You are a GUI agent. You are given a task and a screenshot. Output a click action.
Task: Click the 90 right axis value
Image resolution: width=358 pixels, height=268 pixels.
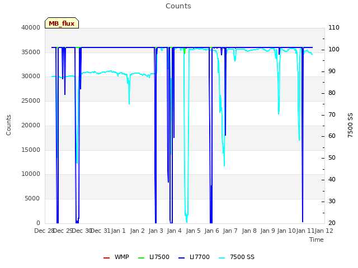coord(332,71)
